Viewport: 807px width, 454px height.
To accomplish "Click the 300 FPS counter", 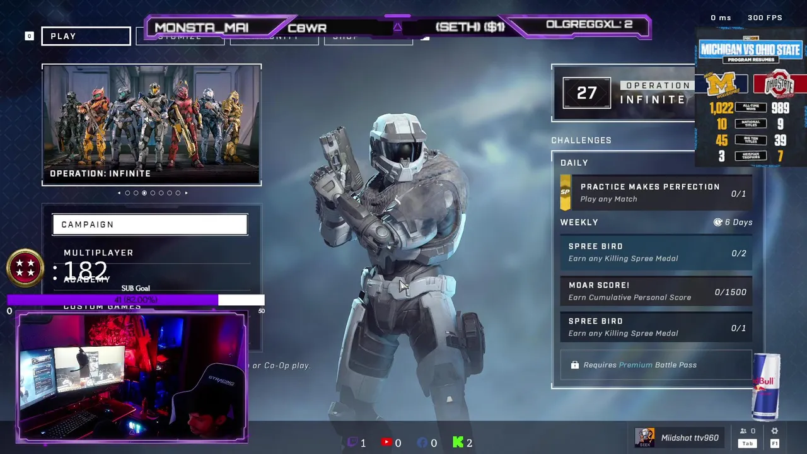I will pyautogui.click(x=765, y=18).
